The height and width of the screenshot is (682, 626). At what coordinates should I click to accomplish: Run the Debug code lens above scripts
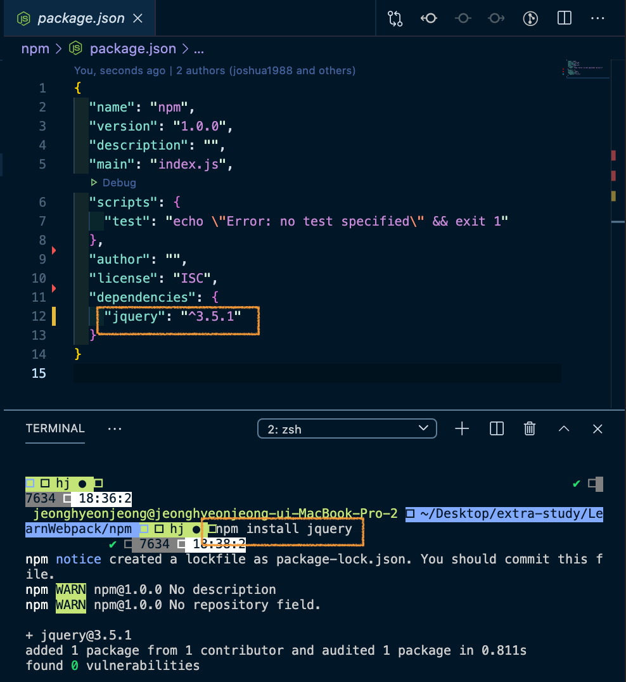(113, 183)
